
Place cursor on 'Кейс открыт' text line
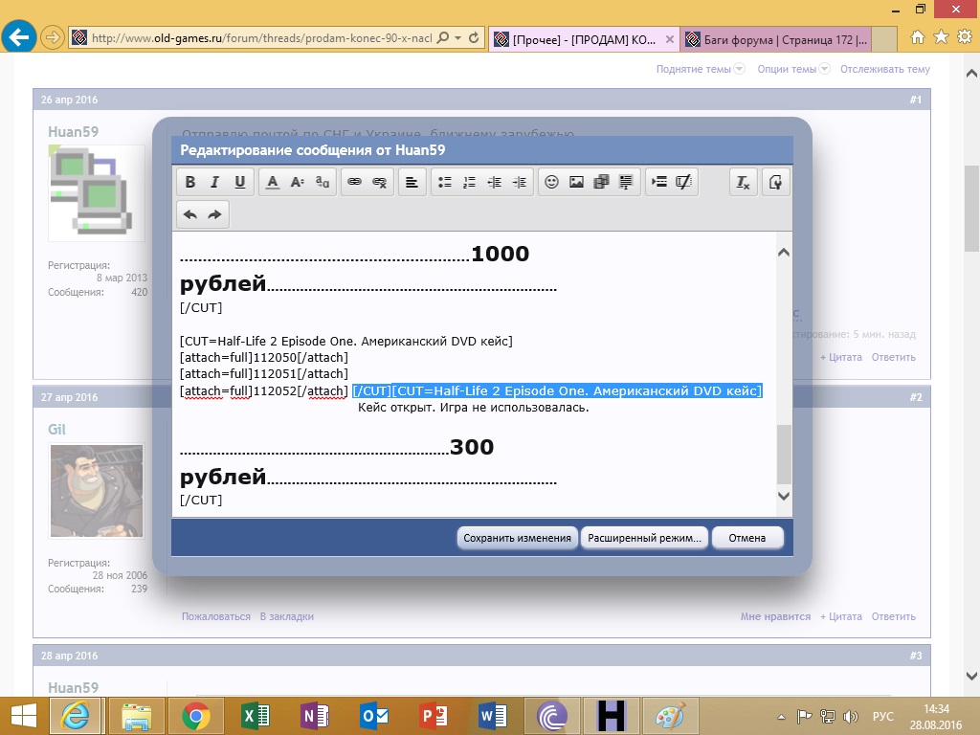(473, 408)
